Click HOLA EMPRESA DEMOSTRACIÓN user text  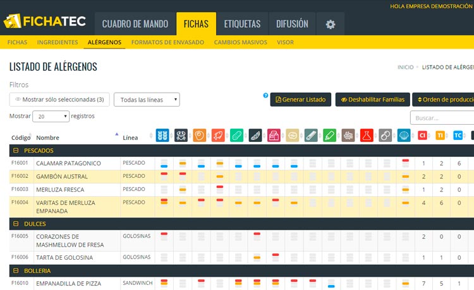click(432, 6)
